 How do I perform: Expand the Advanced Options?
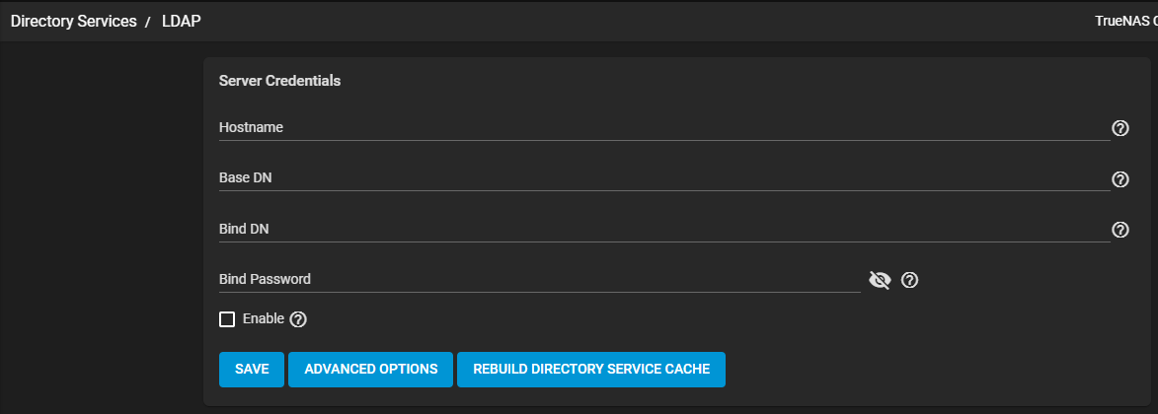[370, 369]
